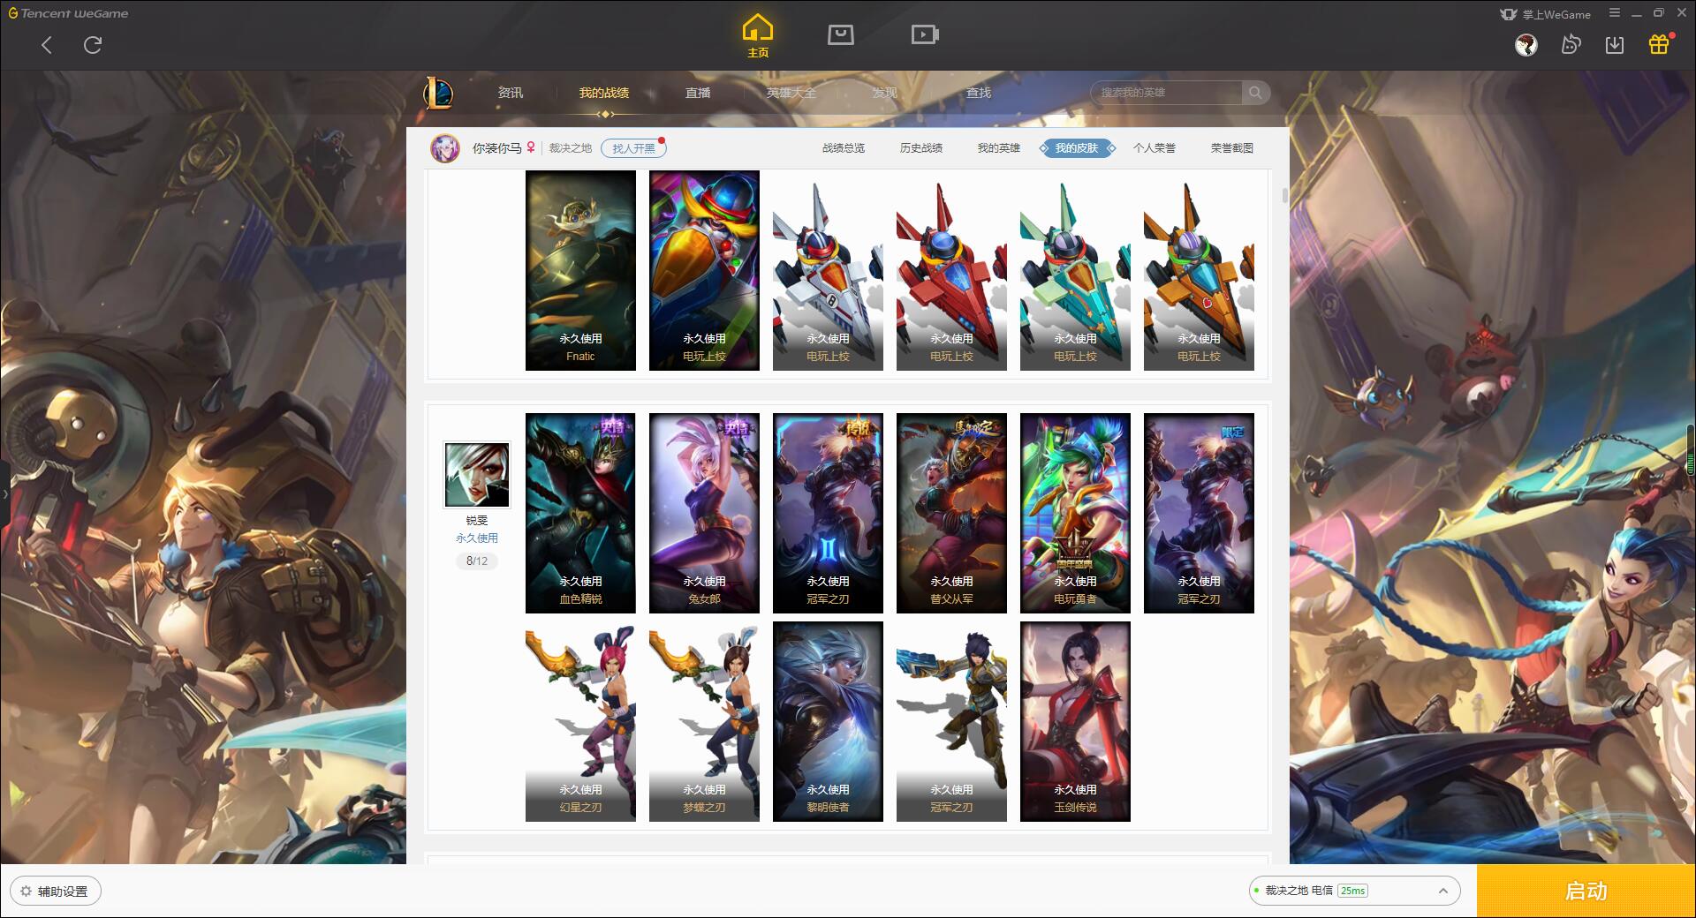Image resolution: width=1696 pixels, height=918 pixels.
Task: Select the 荣誉截图 sub-tab
Action: pyautogui.click(x=1232, y=148)
